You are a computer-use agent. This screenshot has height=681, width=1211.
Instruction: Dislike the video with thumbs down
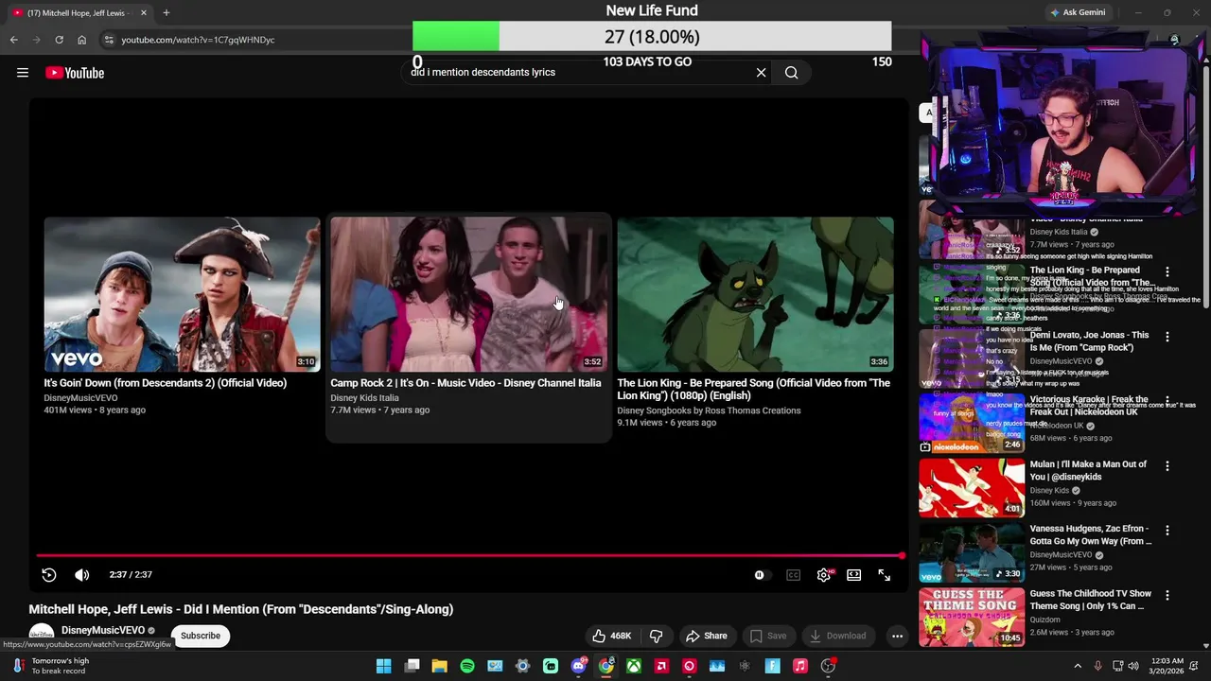coord(656,636)
